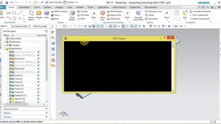Toggle the Tube (12) checkbox
This screenshot has width=221, height=124.
coord(10,92)
